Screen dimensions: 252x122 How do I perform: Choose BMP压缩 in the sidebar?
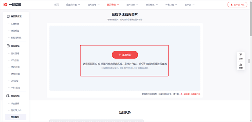click(15, 74)
